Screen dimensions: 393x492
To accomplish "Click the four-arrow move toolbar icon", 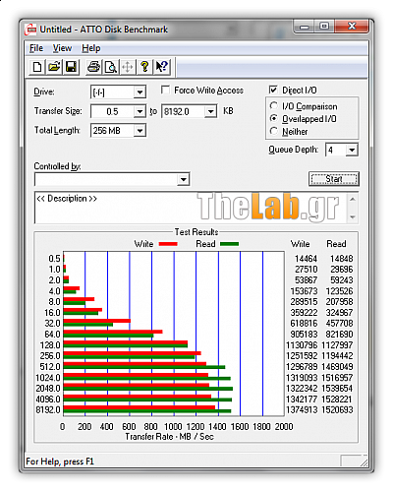I will pos(128,67).
